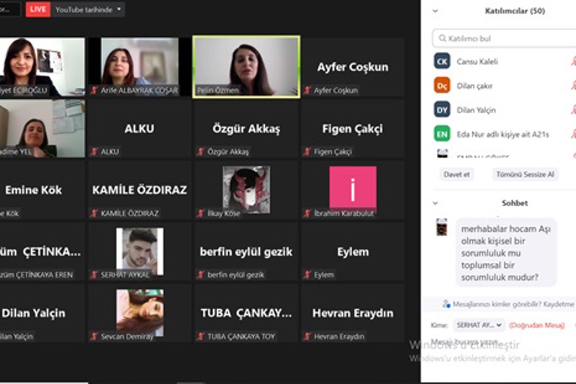
Task: Toggle Cansu Kaleli's muted microphone icon
Action: pos(573,62)
